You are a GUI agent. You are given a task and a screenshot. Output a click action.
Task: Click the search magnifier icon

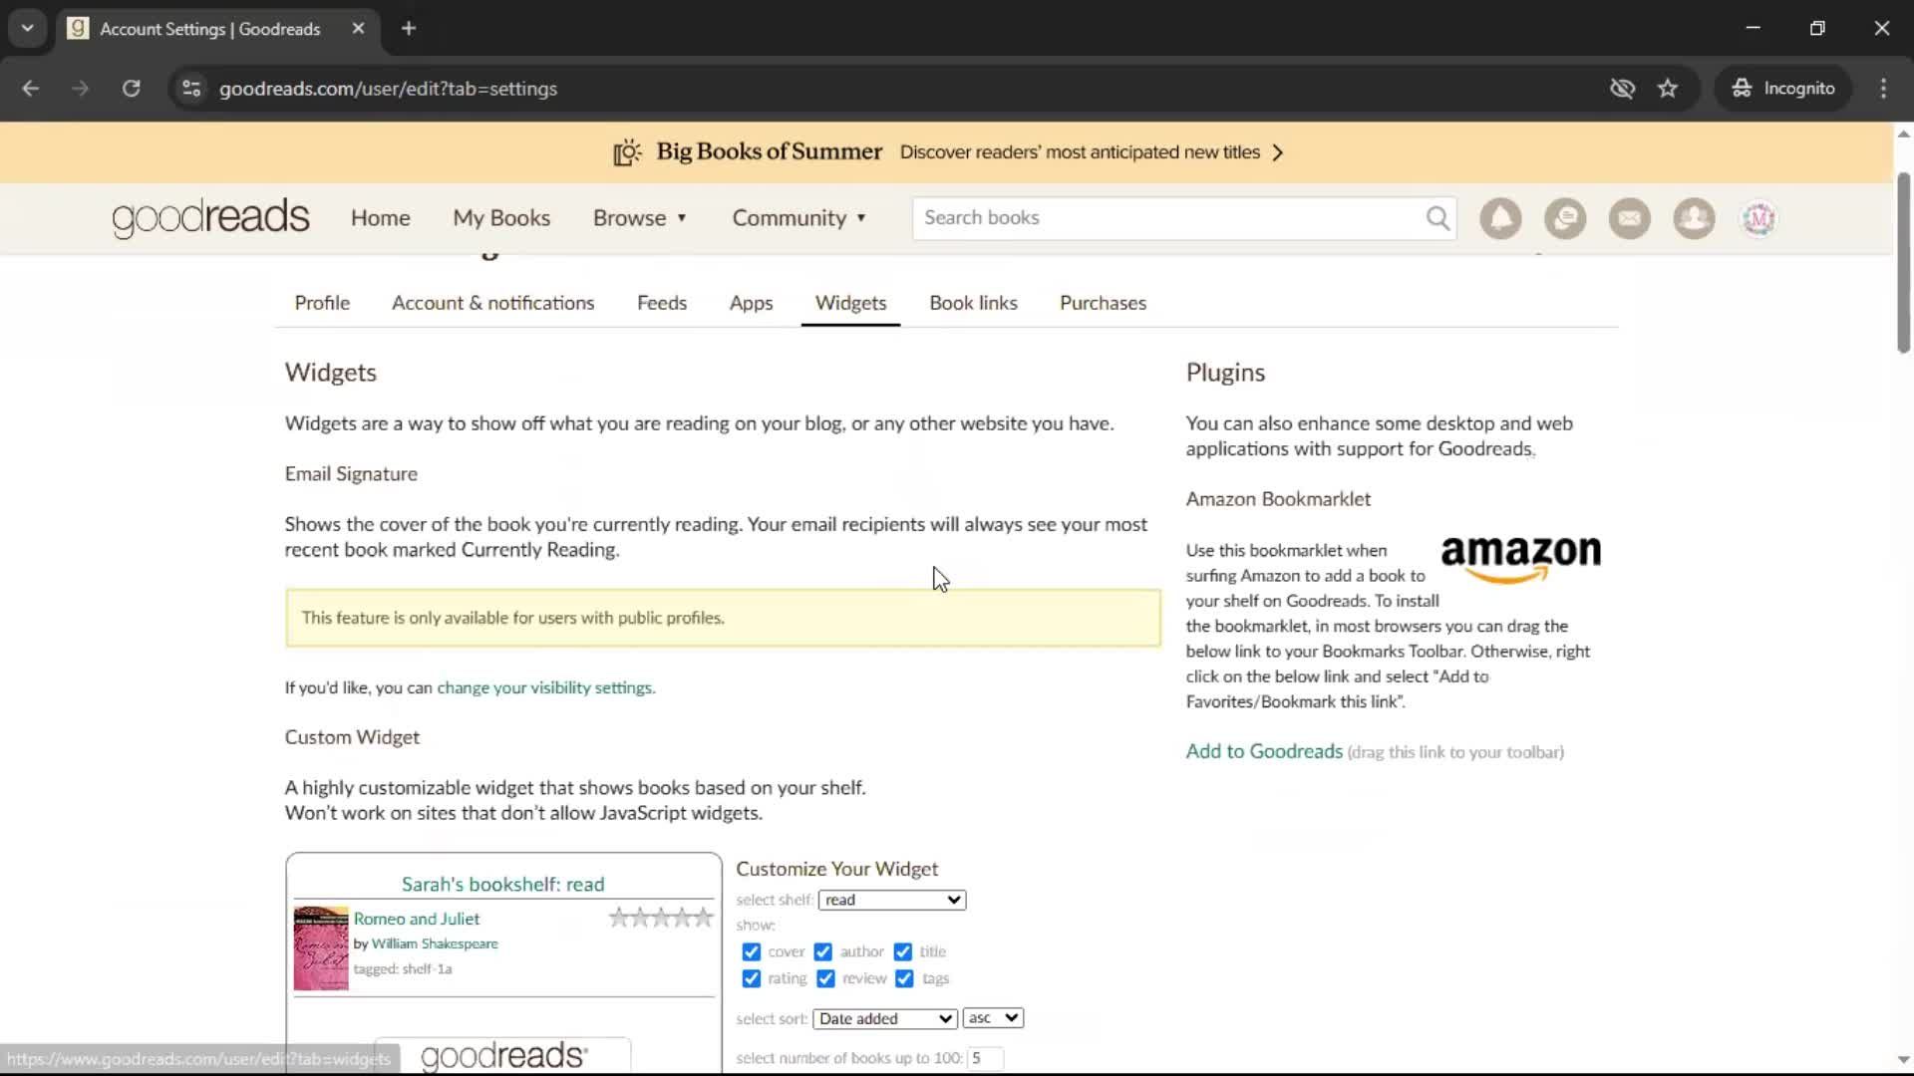pos(1437,218)
